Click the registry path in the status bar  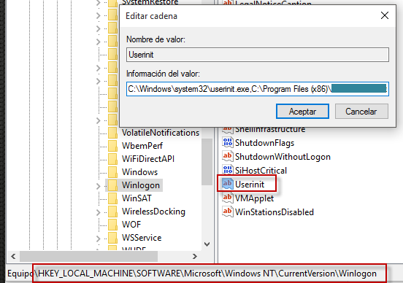click(192, 274)
